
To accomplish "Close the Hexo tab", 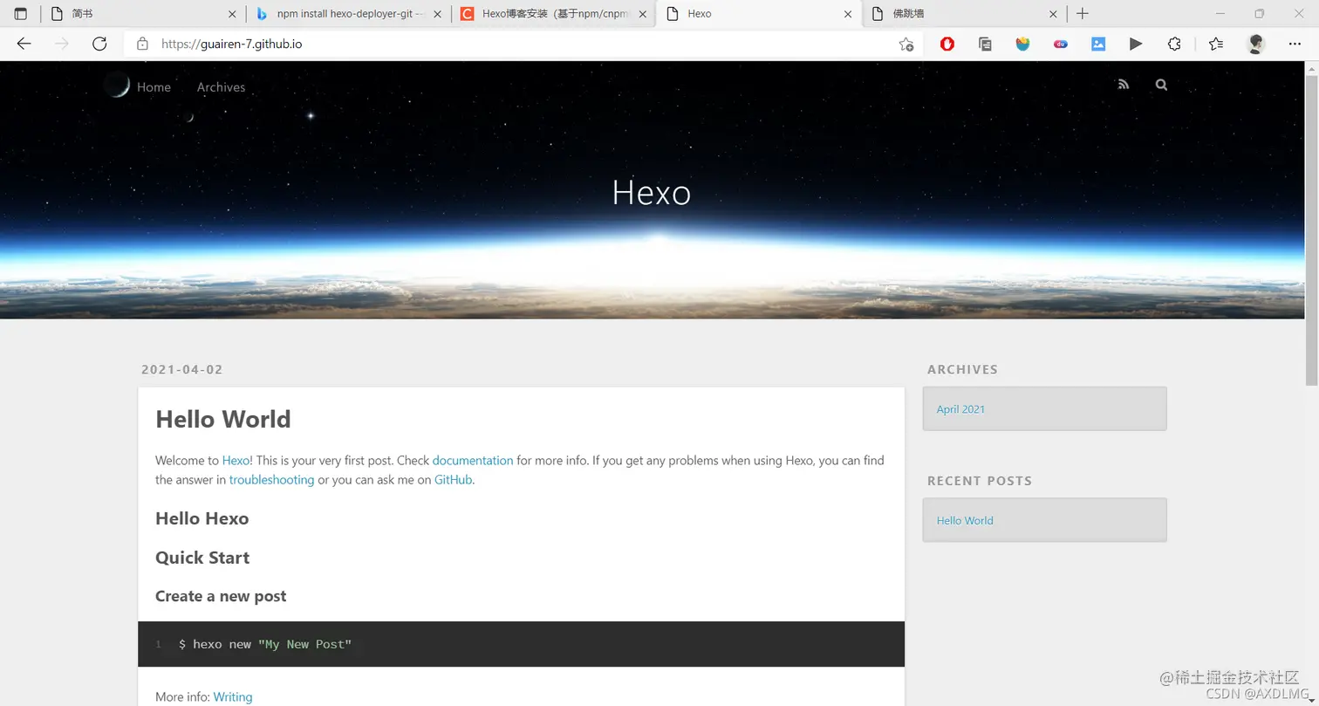I will (x=848, y=14).
